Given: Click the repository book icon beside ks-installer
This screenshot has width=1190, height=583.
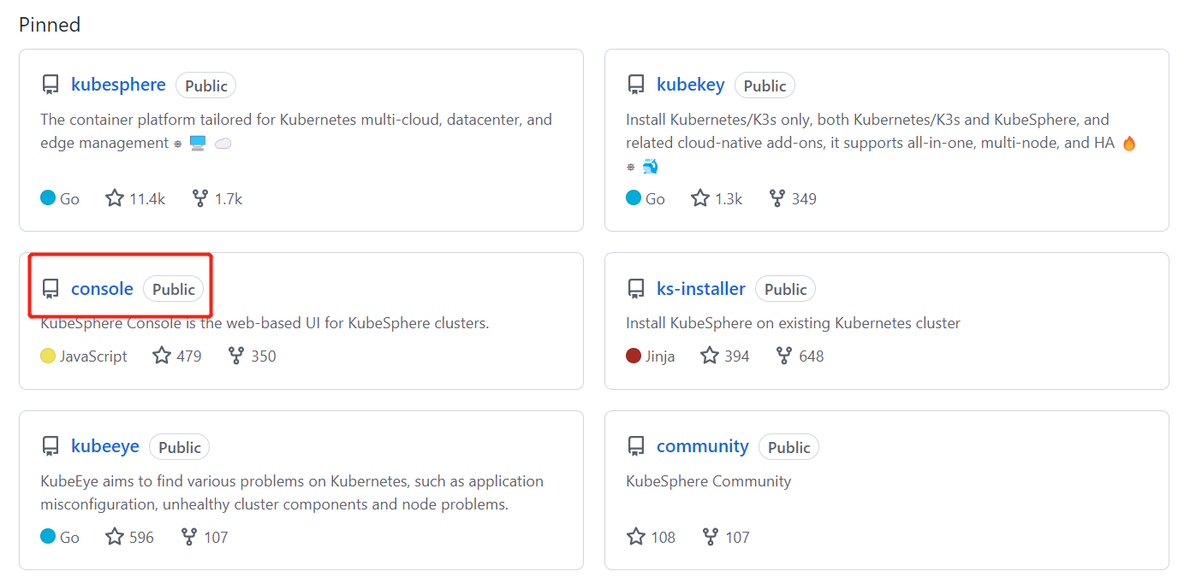Looking at the screenshot, I should coord(635,288).
